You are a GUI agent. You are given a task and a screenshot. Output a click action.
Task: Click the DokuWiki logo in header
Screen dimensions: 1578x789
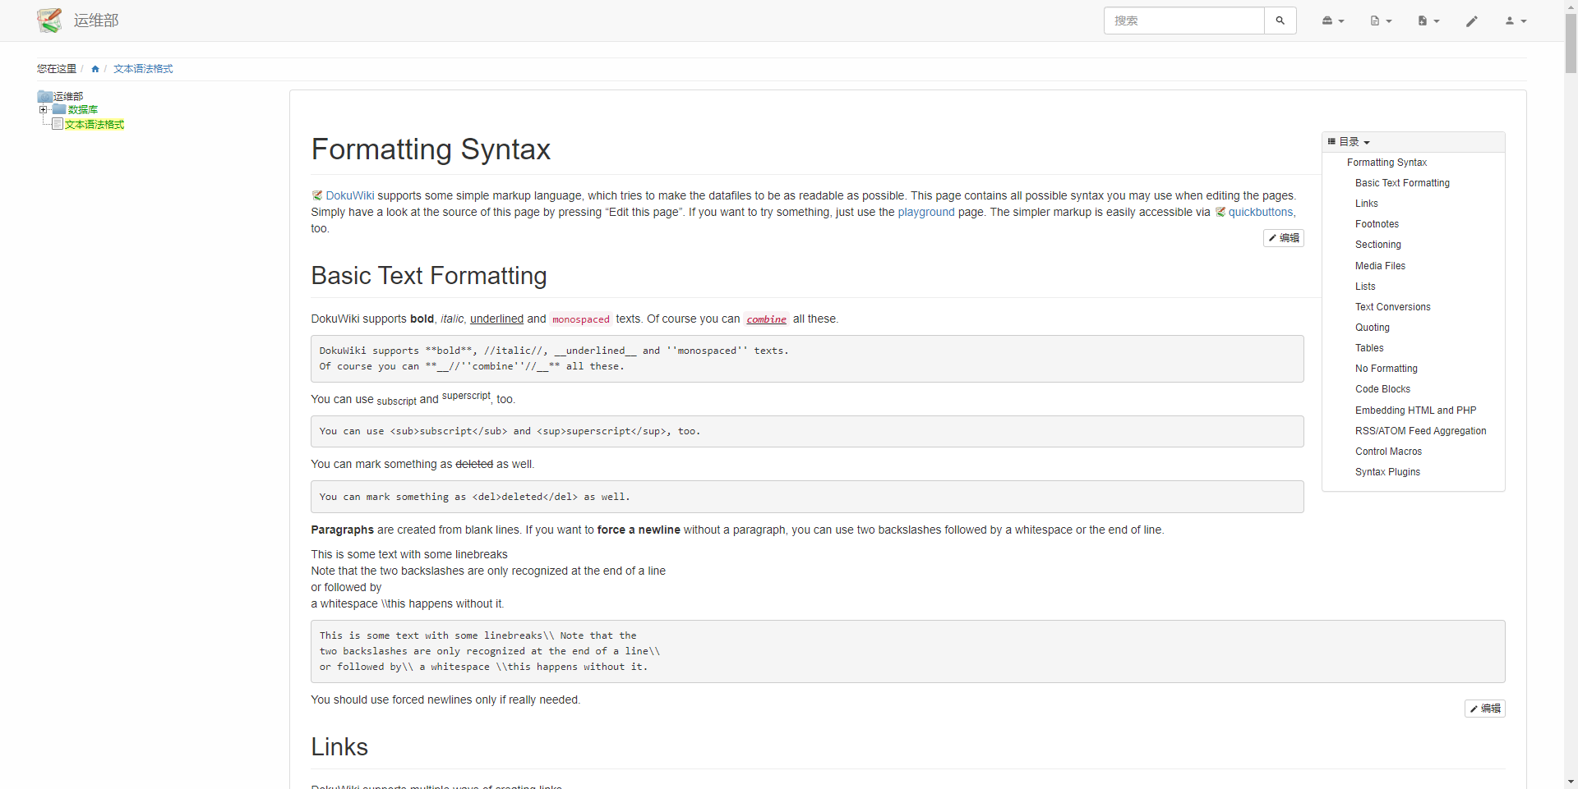pyautogui.click(x=49, y=21)
